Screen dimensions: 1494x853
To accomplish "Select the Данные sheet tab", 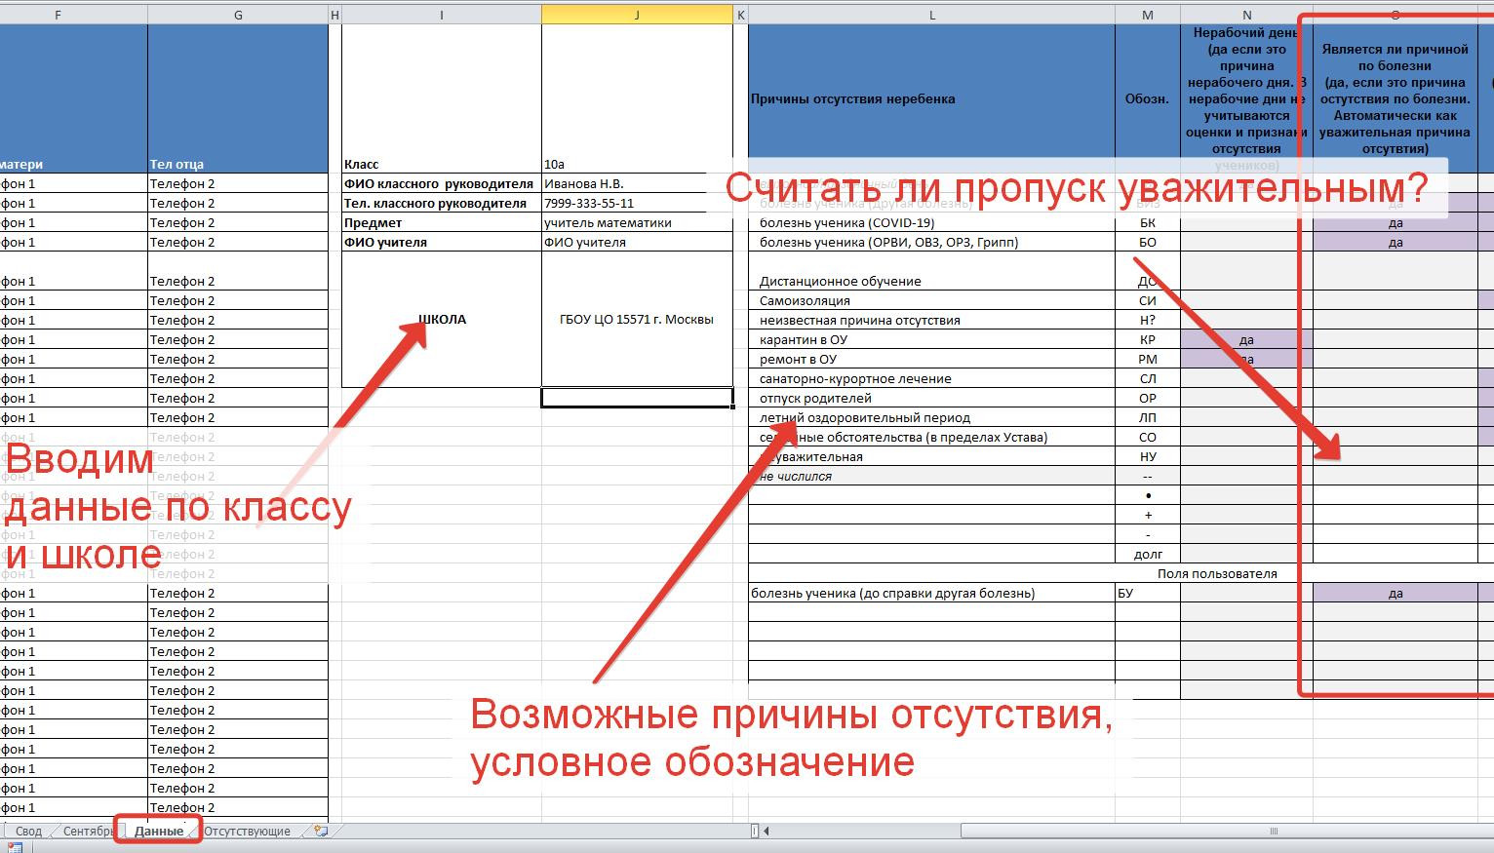I will point(158,832).
